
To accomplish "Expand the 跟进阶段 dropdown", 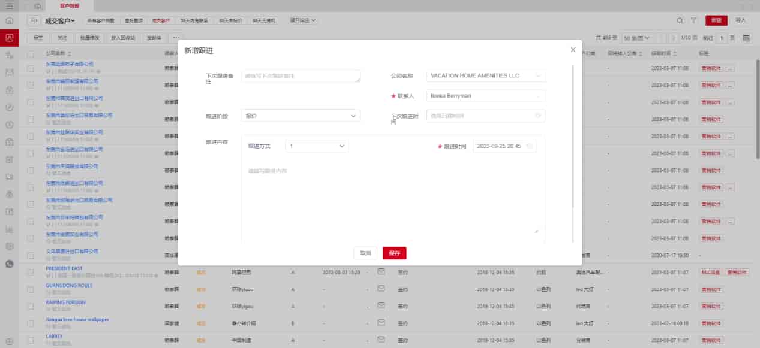I will [301, 116].
